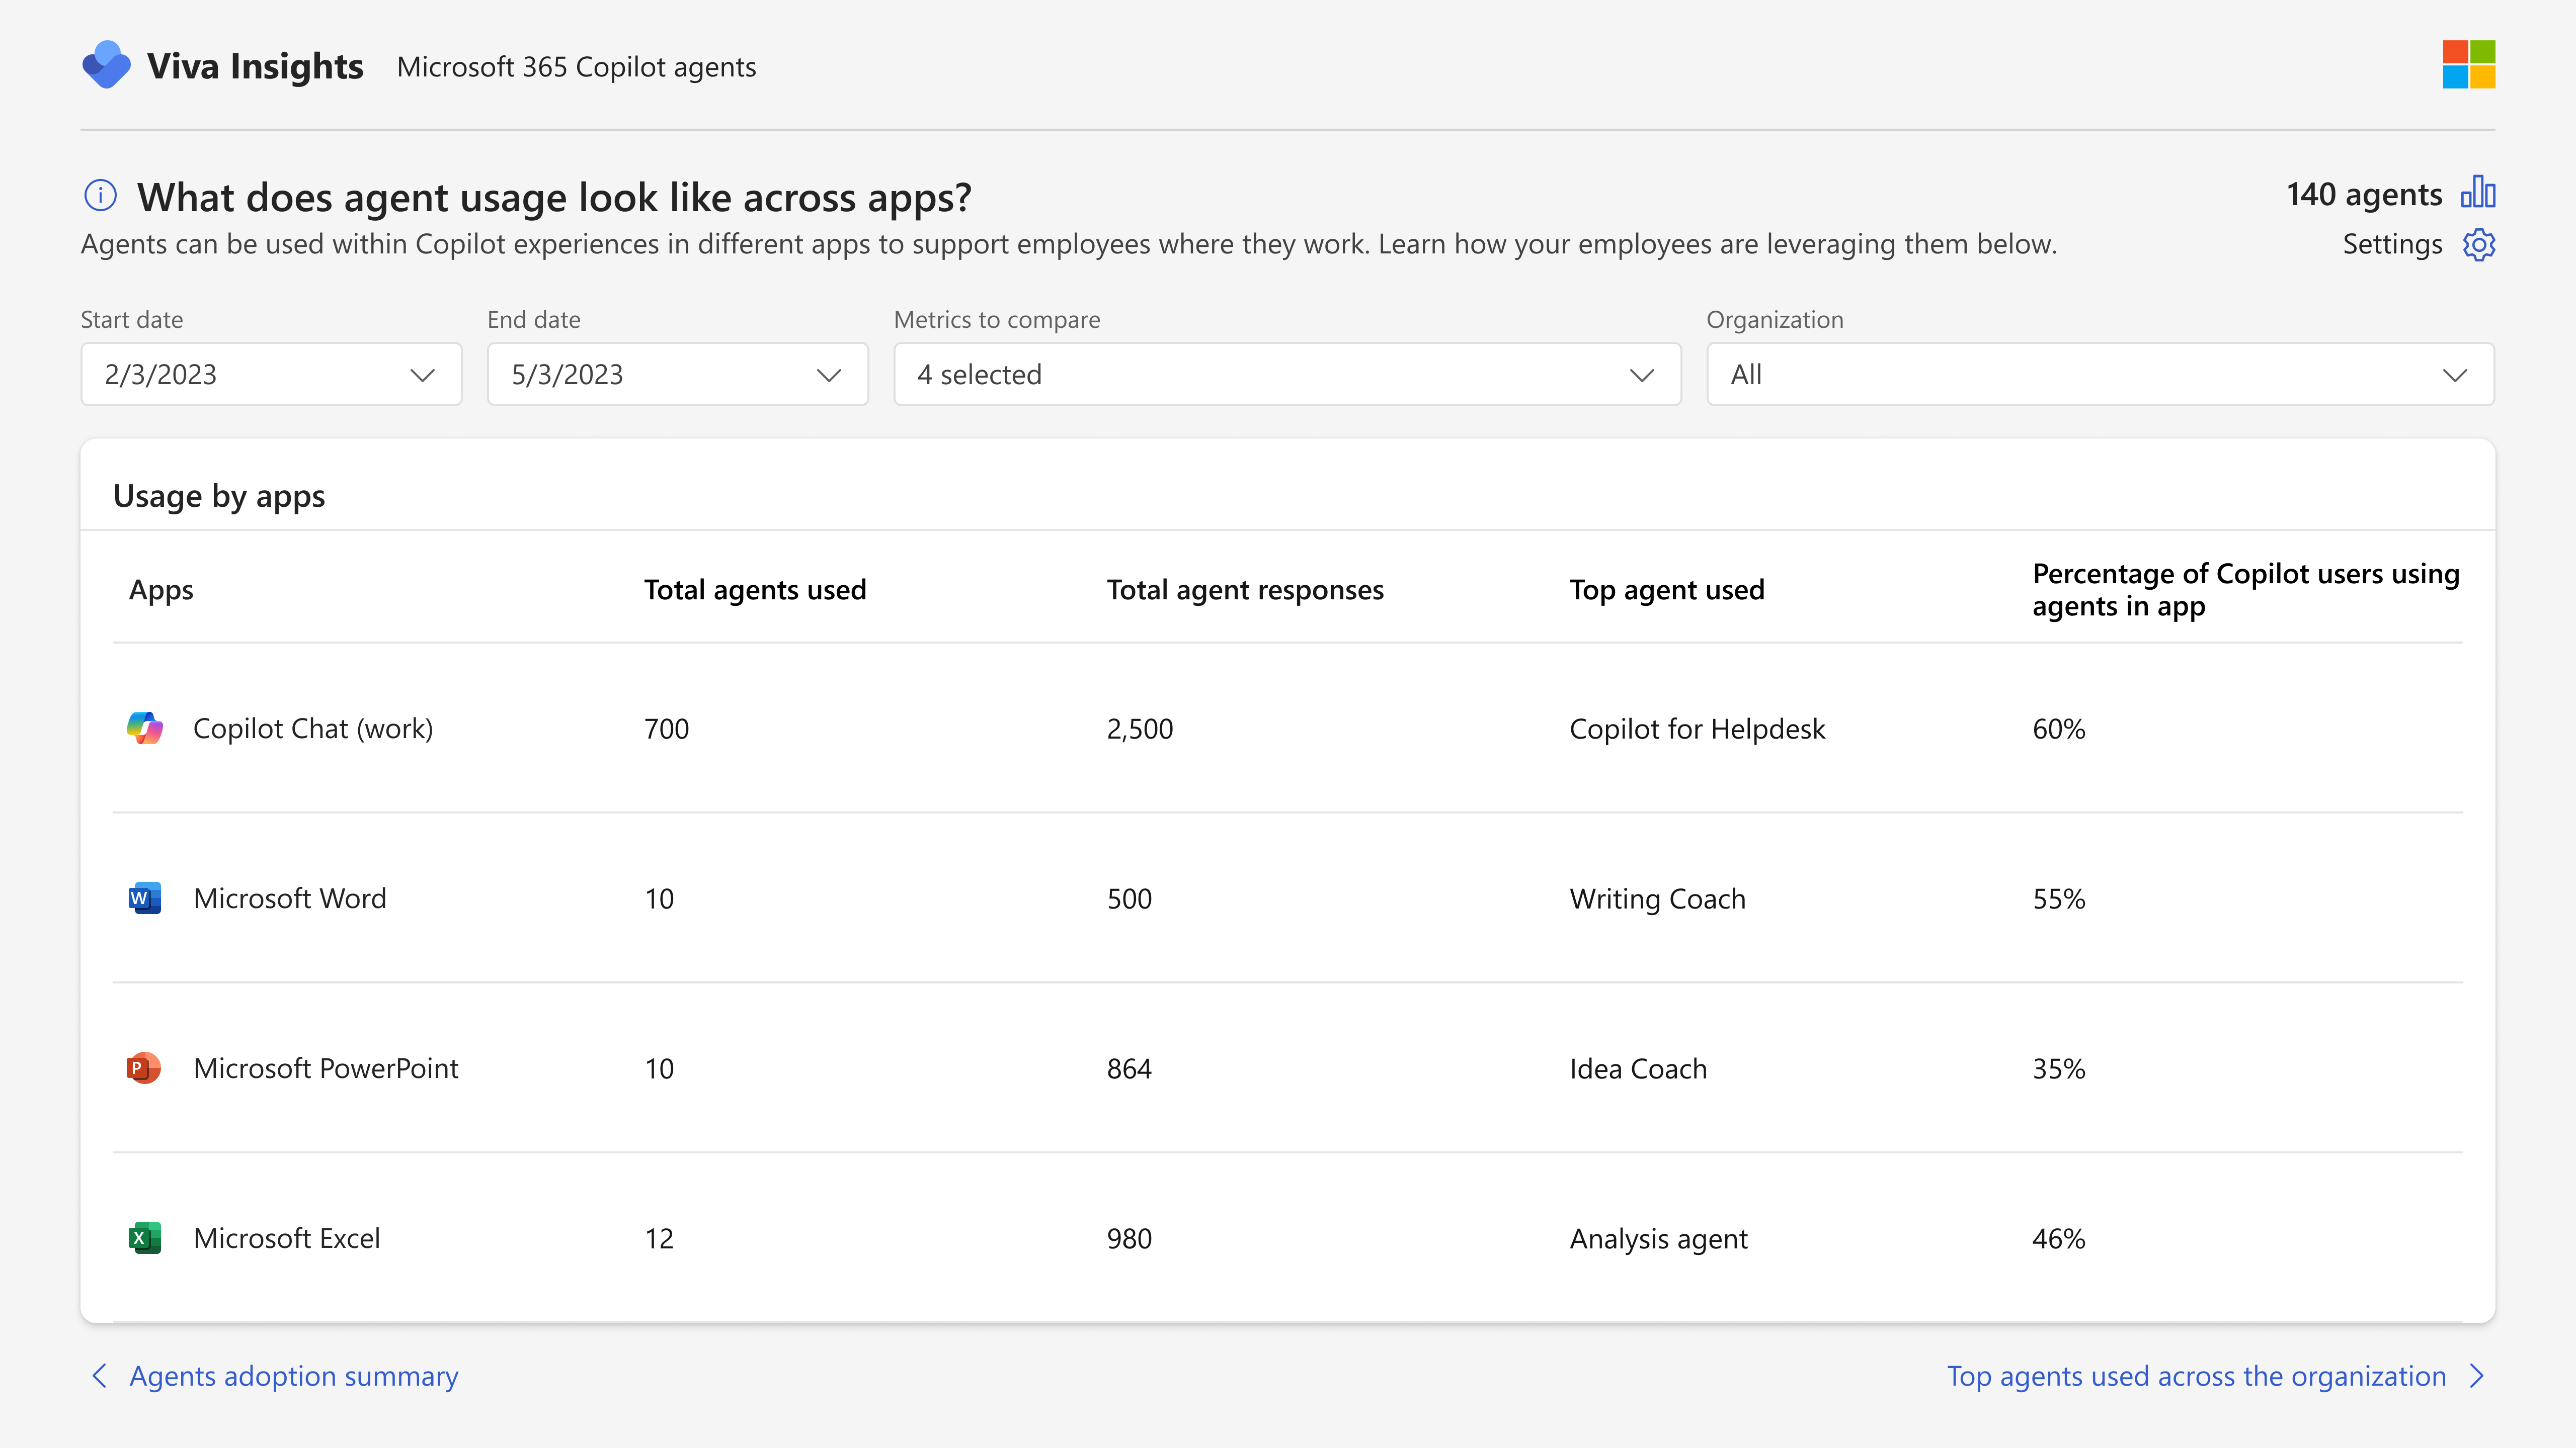Select the Microsoft Word row name
2576x1448 pixels.
point(290,898)
